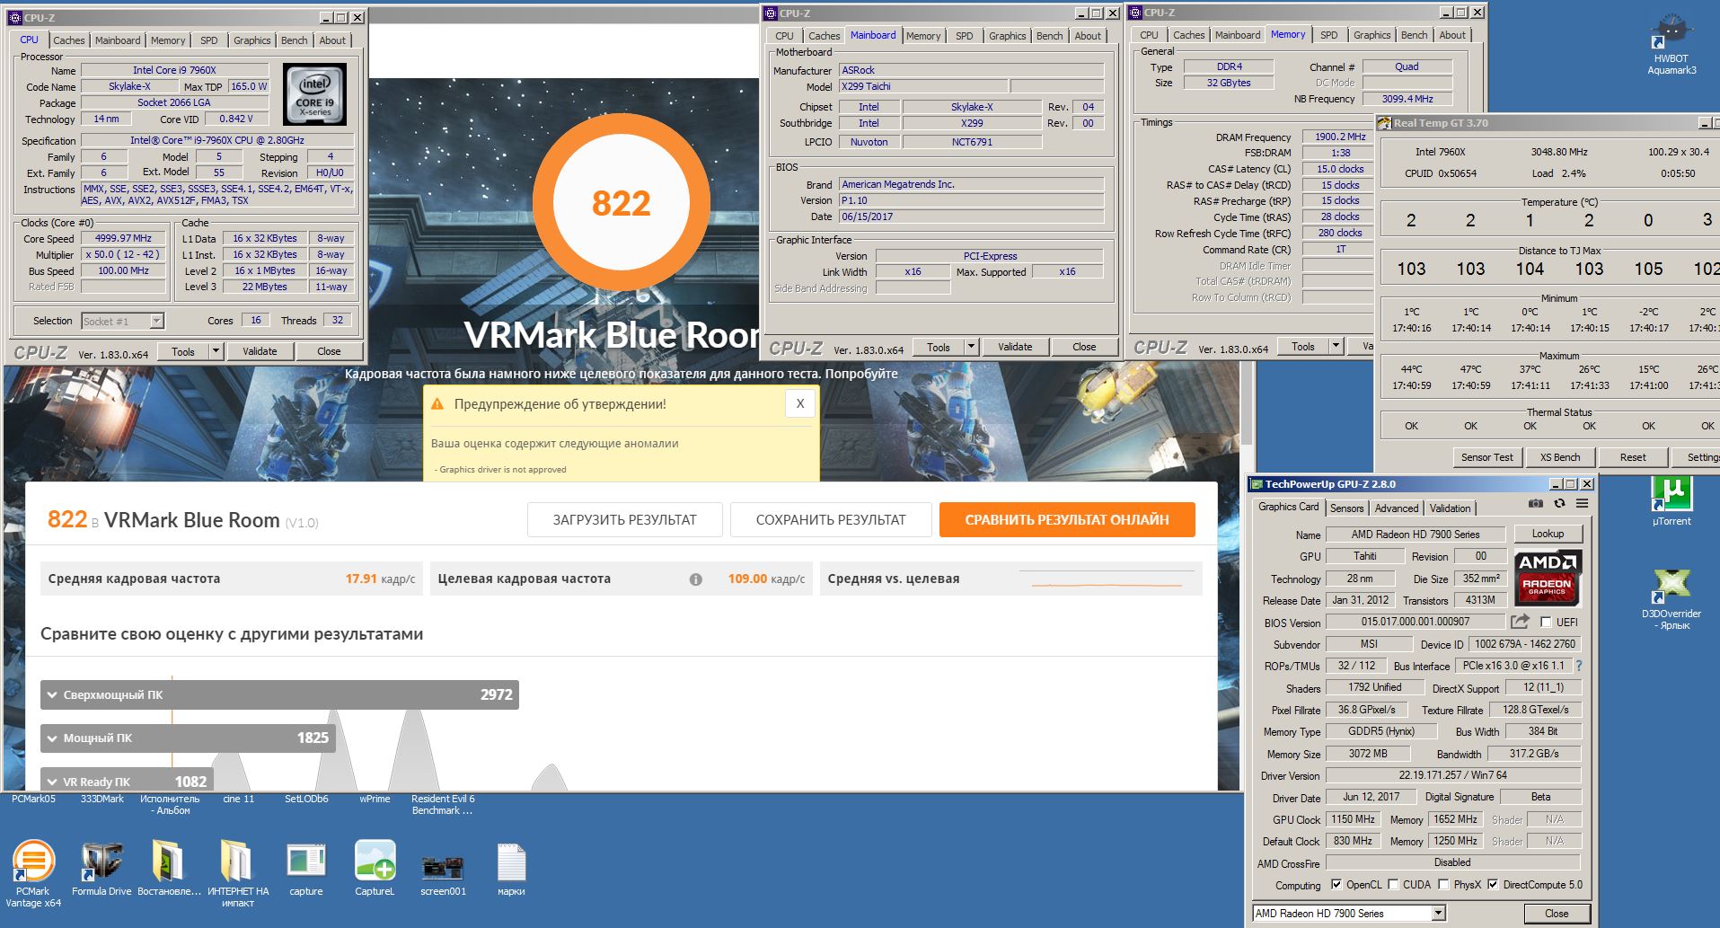
Task: Open Graphics tab in Memory CPU-Z window
Action: 1372,35
